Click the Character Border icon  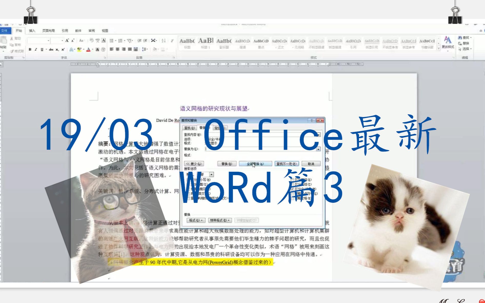pos(104,41)
